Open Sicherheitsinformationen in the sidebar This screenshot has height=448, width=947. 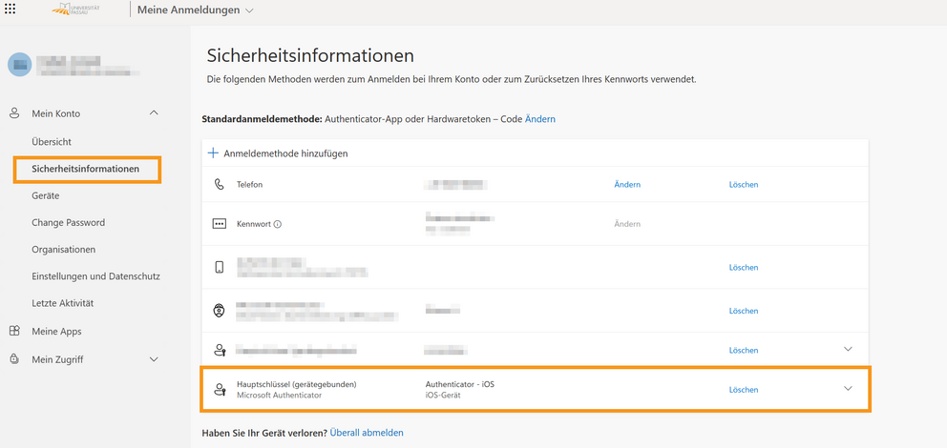85,169
